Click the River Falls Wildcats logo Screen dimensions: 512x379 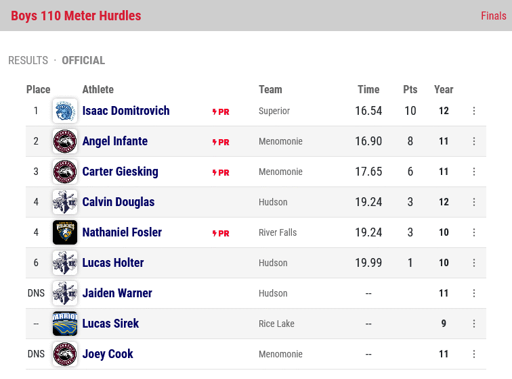point(65,232)
